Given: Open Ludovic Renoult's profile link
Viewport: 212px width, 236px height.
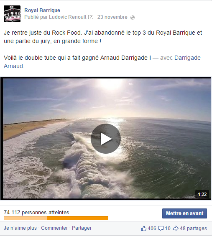Looking at the screenshot, I should tap(68, 17).
